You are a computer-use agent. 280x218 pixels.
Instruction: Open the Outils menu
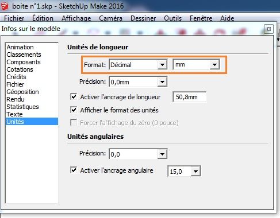[x=172, y=18]
